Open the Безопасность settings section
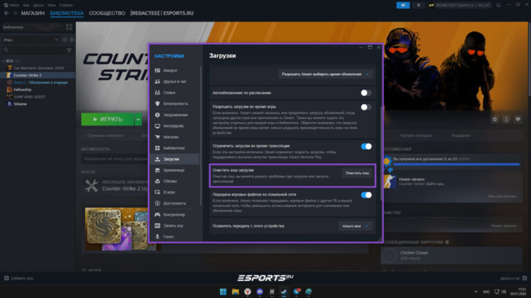This screenshot has height=298, width=531. pos(174,103)
